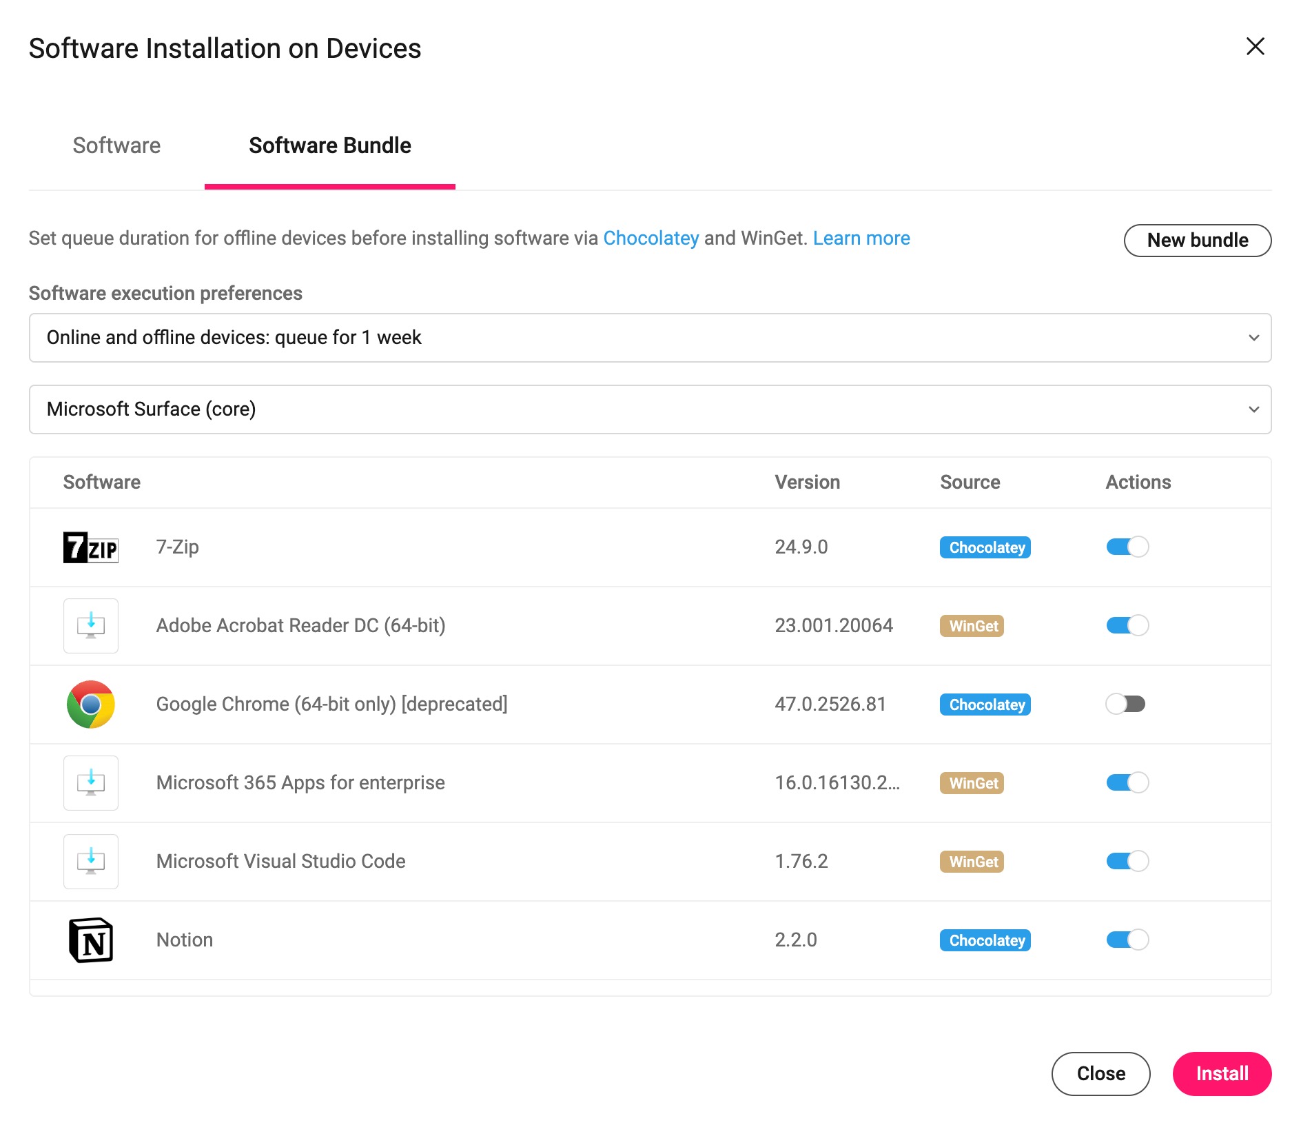Open the software execution preferences dropdown
This screenshot has height=1125, width=1301.
[x=650, y=338]
